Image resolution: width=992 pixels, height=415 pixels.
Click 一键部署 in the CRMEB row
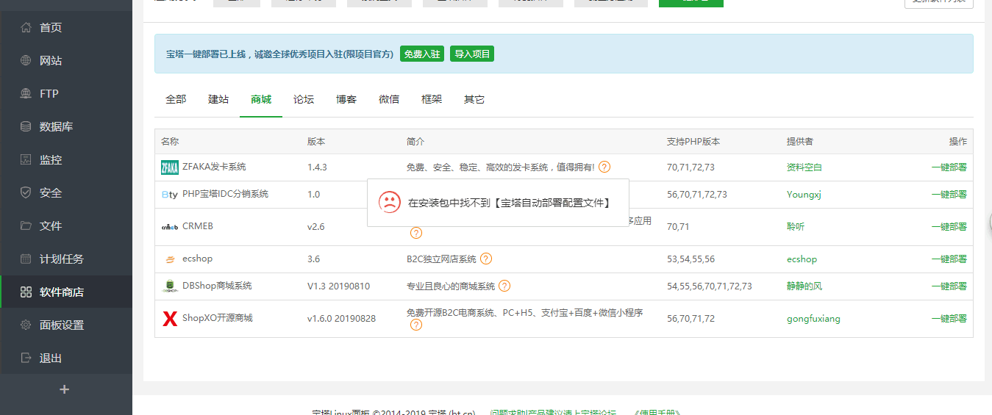[949, 227]
